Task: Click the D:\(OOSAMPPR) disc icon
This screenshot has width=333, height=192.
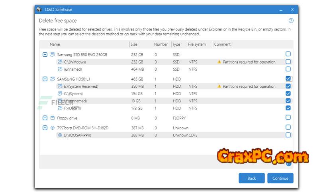Action: pos(60,135)
